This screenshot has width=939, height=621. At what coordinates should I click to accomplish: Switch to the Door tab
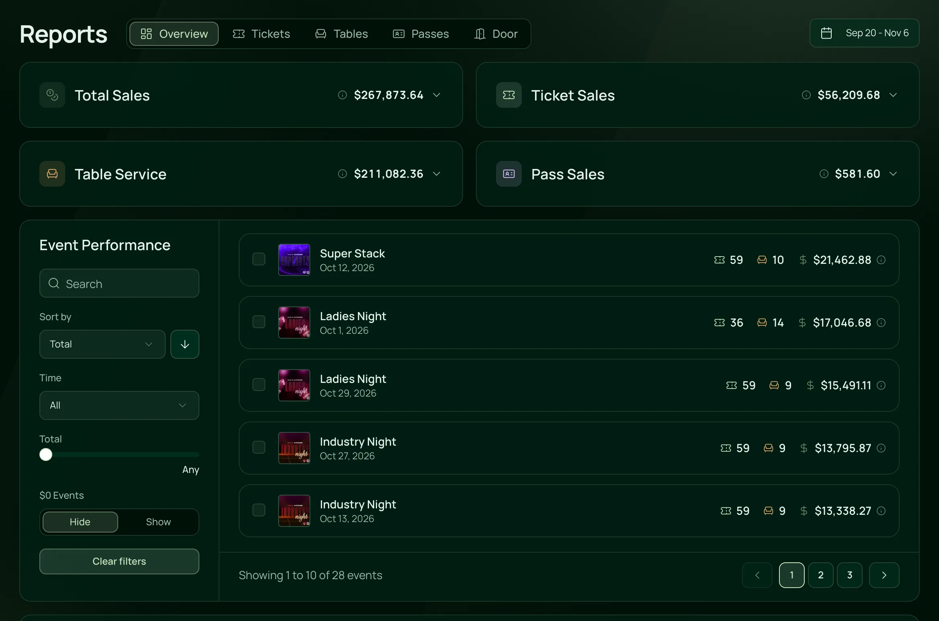click(x=496, y=34)
